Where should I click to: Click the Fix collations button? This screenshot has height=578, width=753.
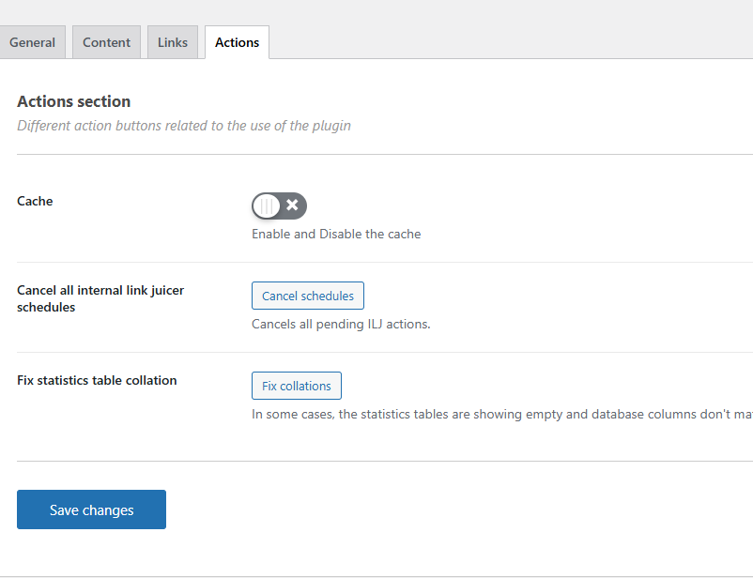click(x=297, y=386)
